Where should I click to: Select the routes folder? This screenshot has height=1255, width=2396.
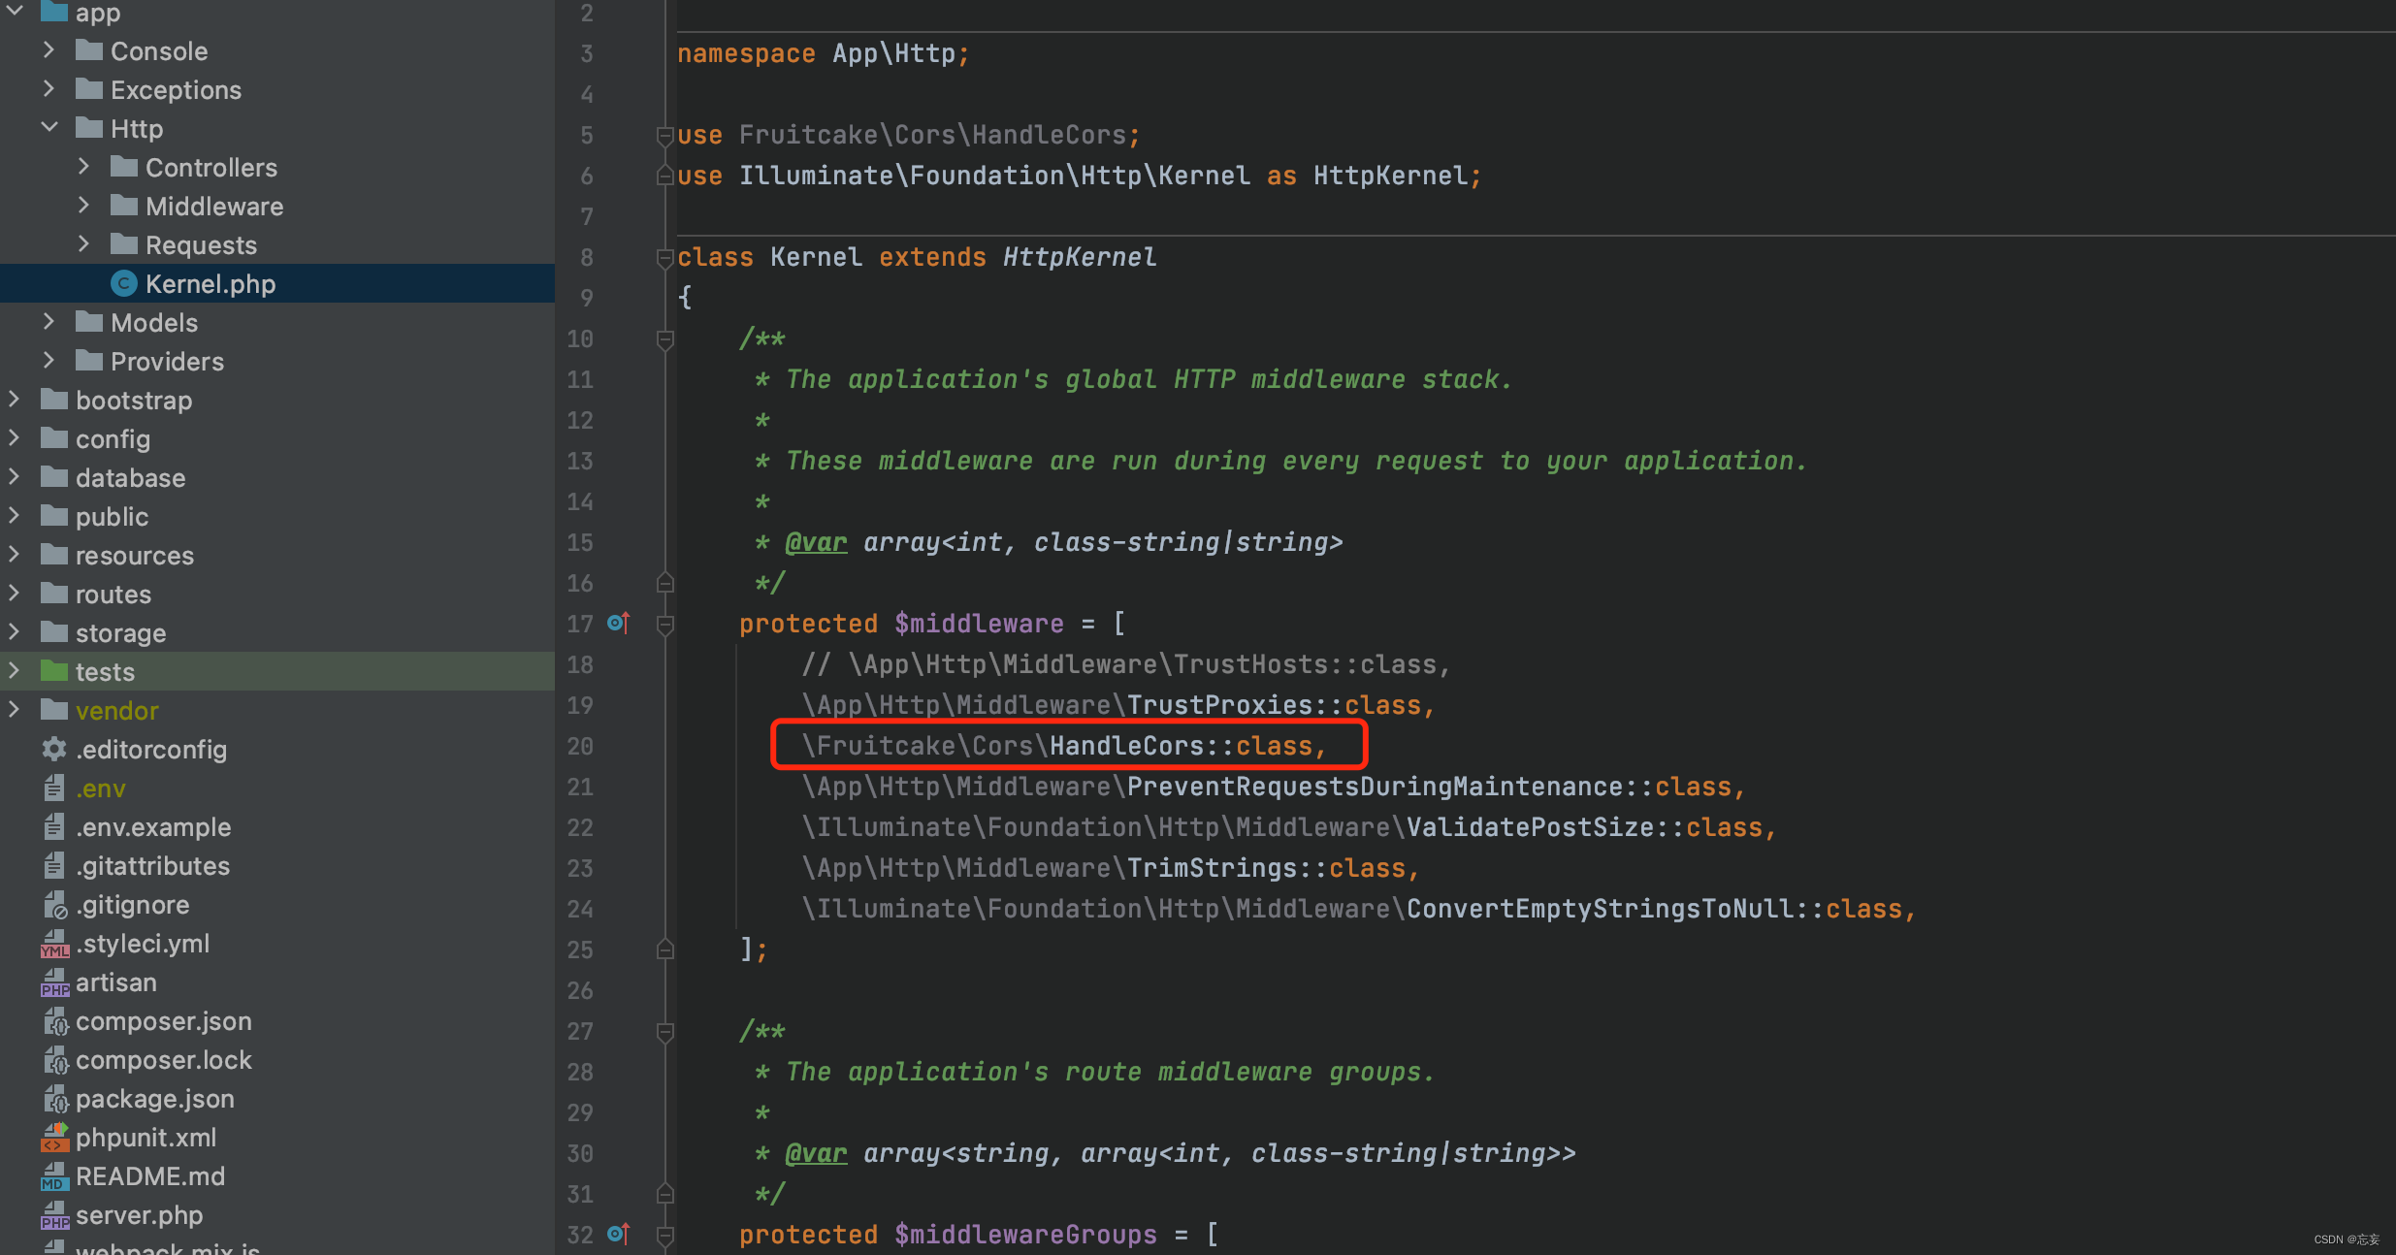point(113,595)
